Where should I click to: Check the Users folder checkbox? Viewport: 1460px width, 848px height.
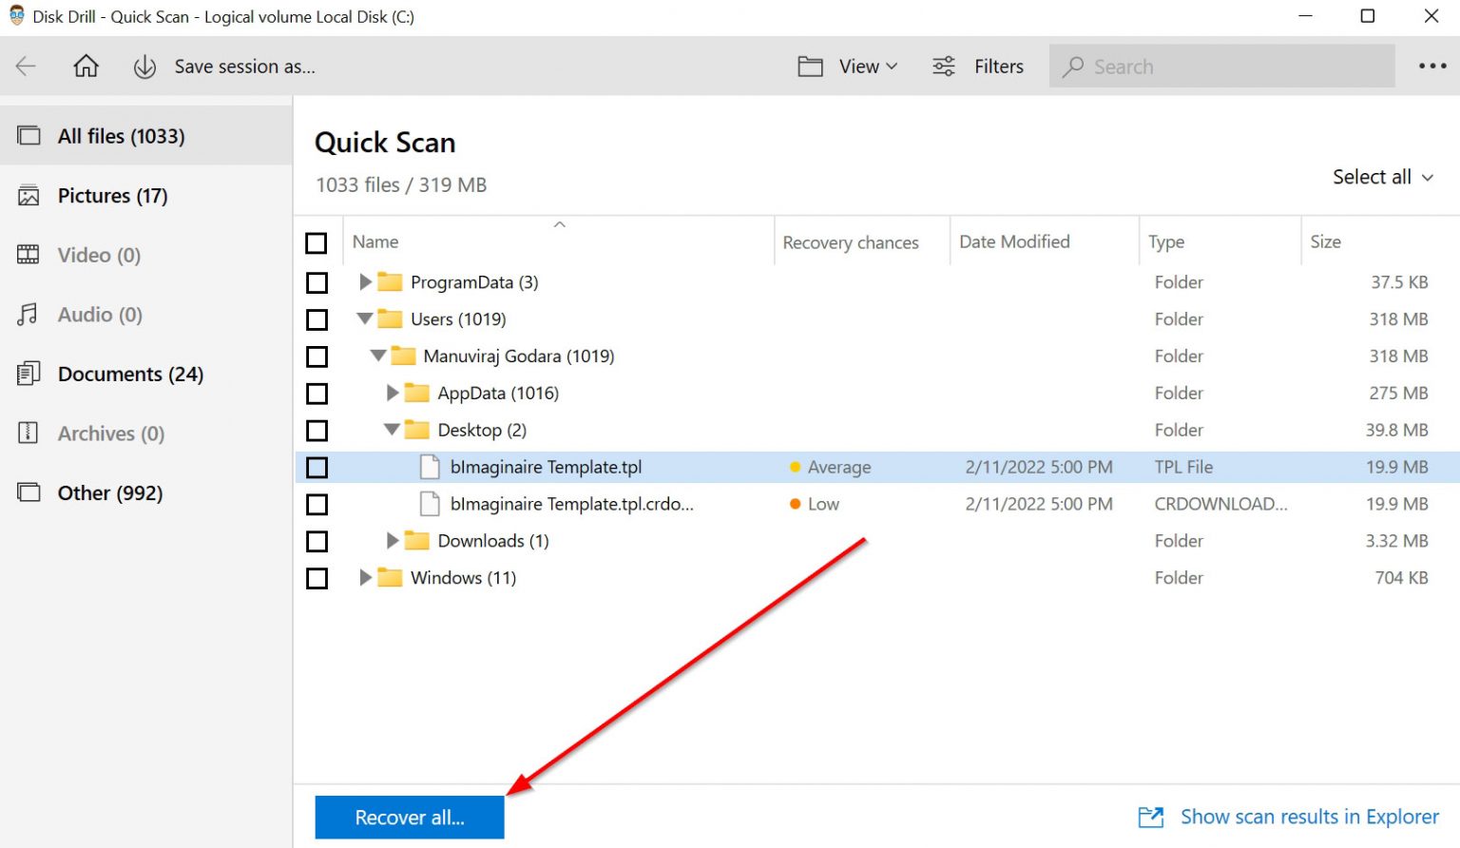pyautogui.click(x=317, y=319)
